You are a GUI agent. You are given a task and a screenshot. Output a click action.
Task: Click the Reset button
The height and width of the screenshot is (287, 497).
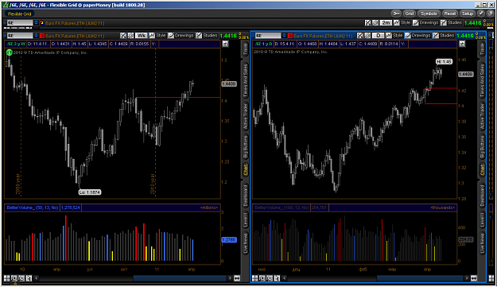[449, 14]
